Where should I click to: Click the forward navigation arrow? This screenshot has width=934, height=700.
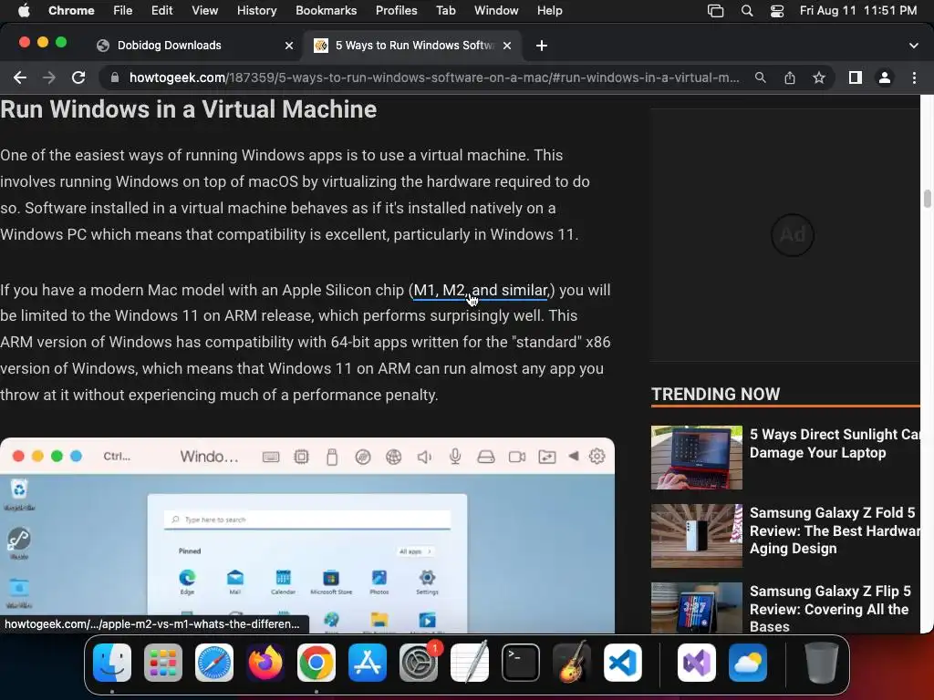49,77
